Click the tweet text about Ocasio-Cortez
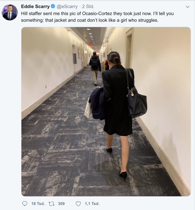The height and width of the screenshot is (210, 195). tap(97, 17)
